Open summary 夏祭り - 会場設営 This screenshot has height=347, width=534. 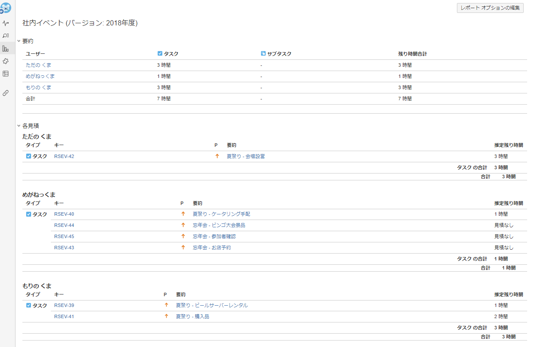[x=246, y=156]
